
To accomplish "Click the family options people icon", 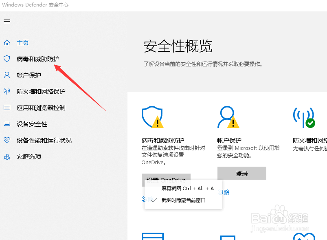I will point(7,157).
